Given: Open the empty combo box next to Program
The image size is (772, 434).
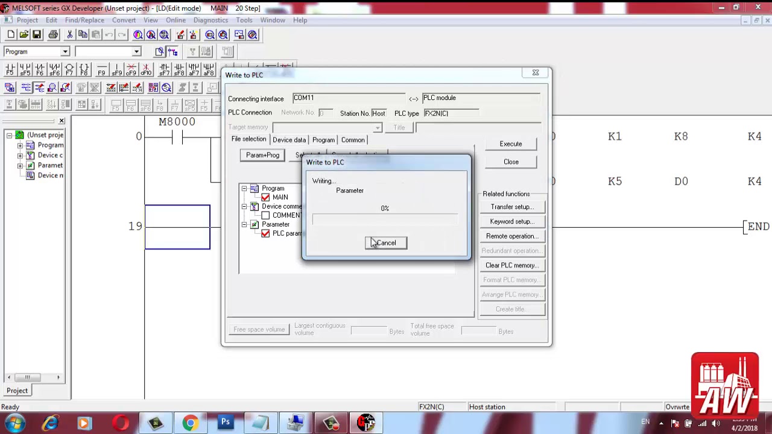Looking at the screenshot, I should point(136,52).
